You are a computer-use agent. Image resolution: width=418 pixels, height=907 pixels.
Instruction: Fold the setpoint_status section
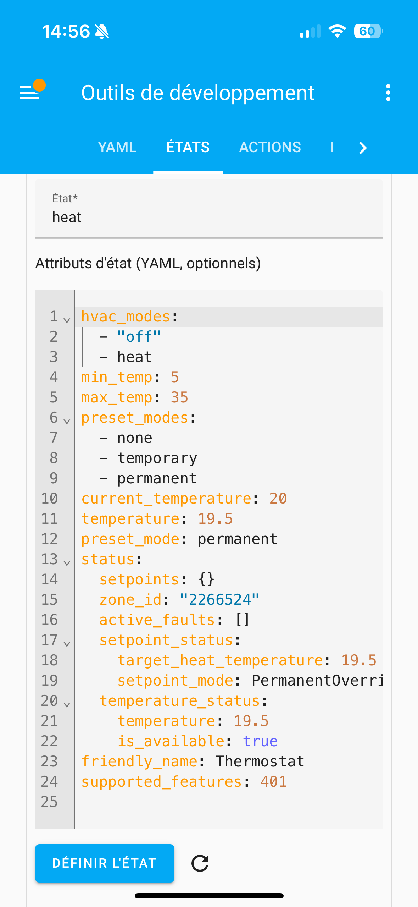click(x=67, y=644)
